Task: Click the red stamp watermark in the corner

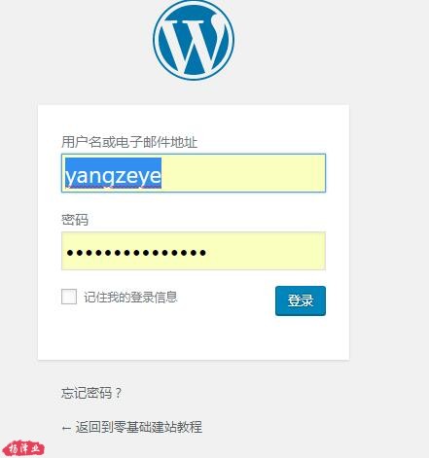Action: click(x=22, y=448)
